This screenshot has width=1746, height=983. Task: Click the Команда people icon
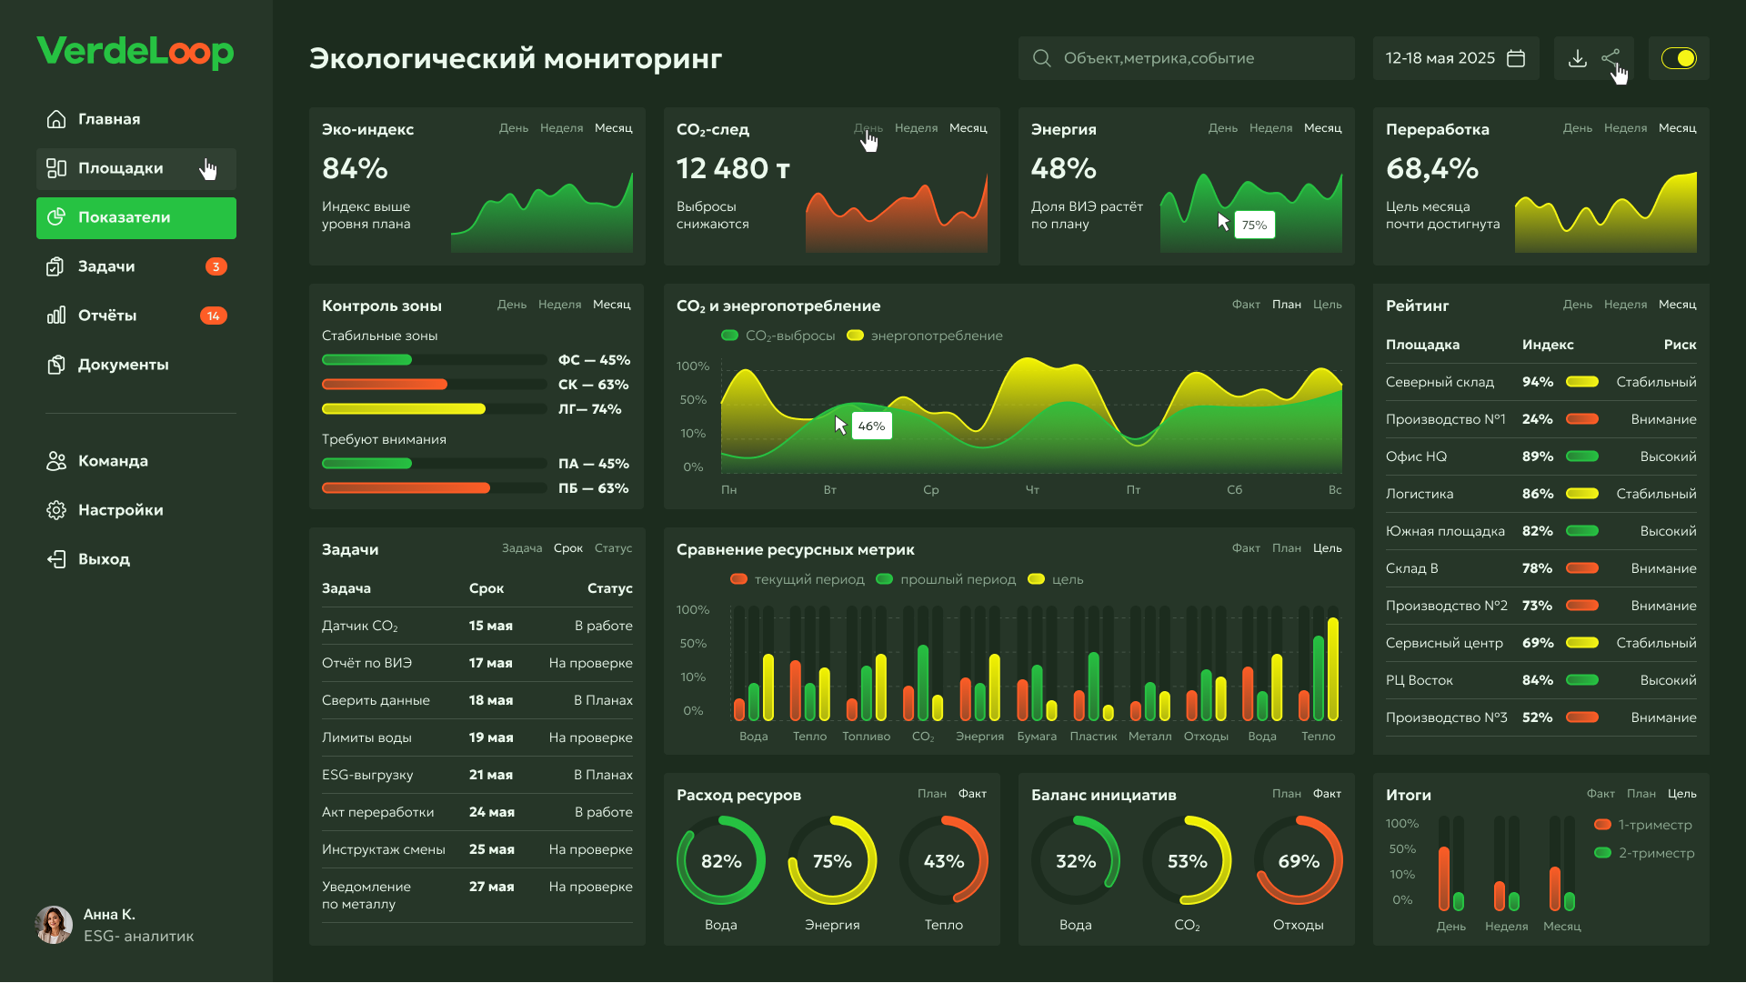[x=56, y=461]
